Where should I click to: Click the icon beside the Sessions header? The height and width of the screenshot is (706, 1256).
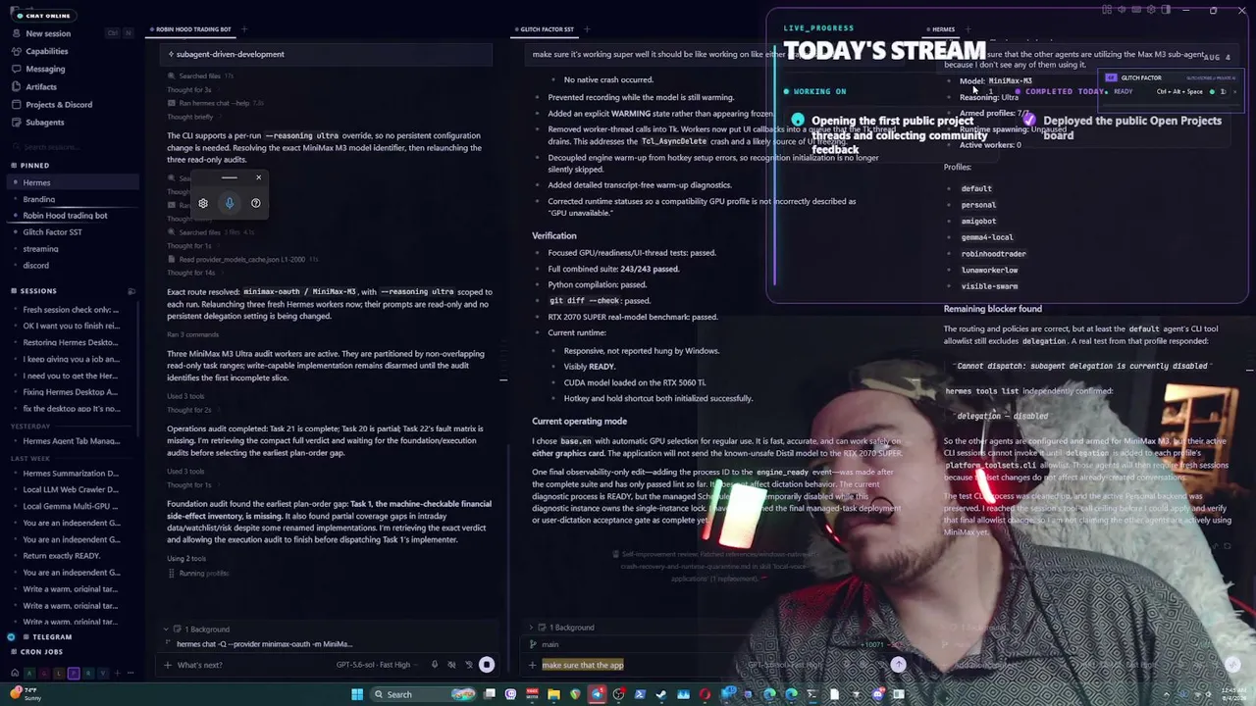click(131, 291)
